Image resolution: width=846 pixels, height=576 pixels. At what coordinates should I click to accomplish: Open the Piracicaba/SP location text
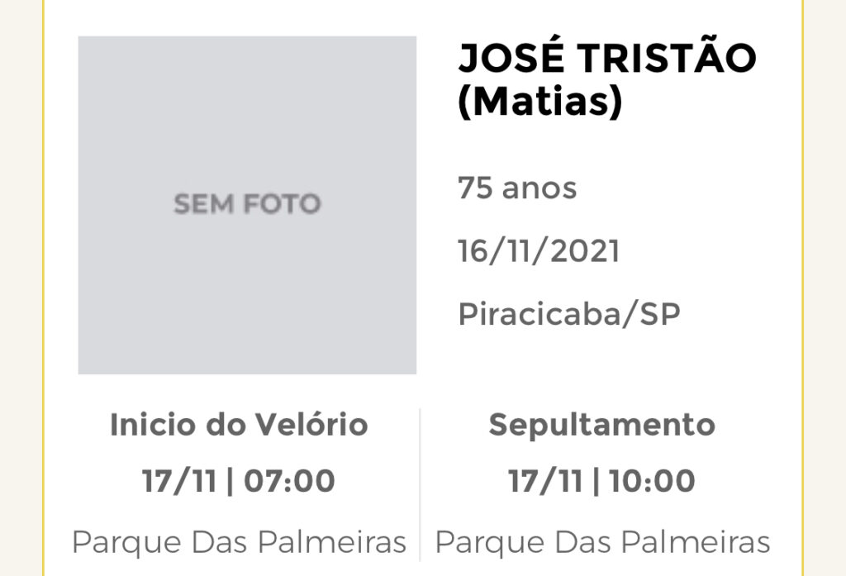pyautogui.click(x=569, y=314)
